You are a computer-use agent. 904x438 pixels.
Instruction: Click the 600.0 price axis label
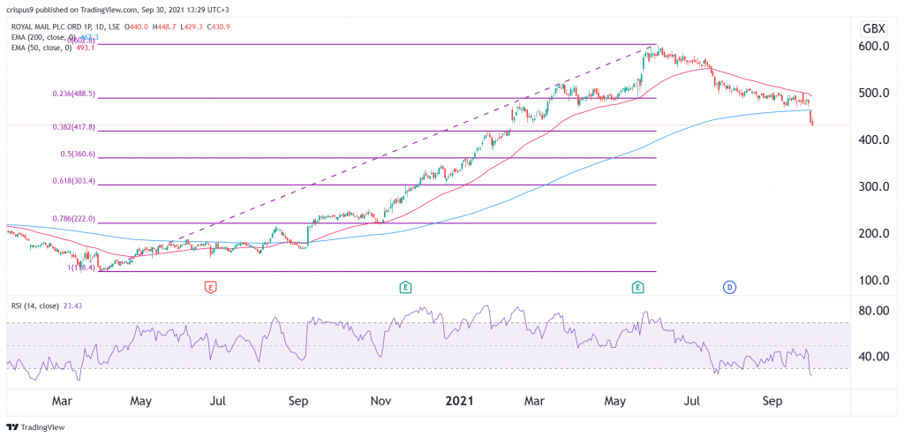875,46
